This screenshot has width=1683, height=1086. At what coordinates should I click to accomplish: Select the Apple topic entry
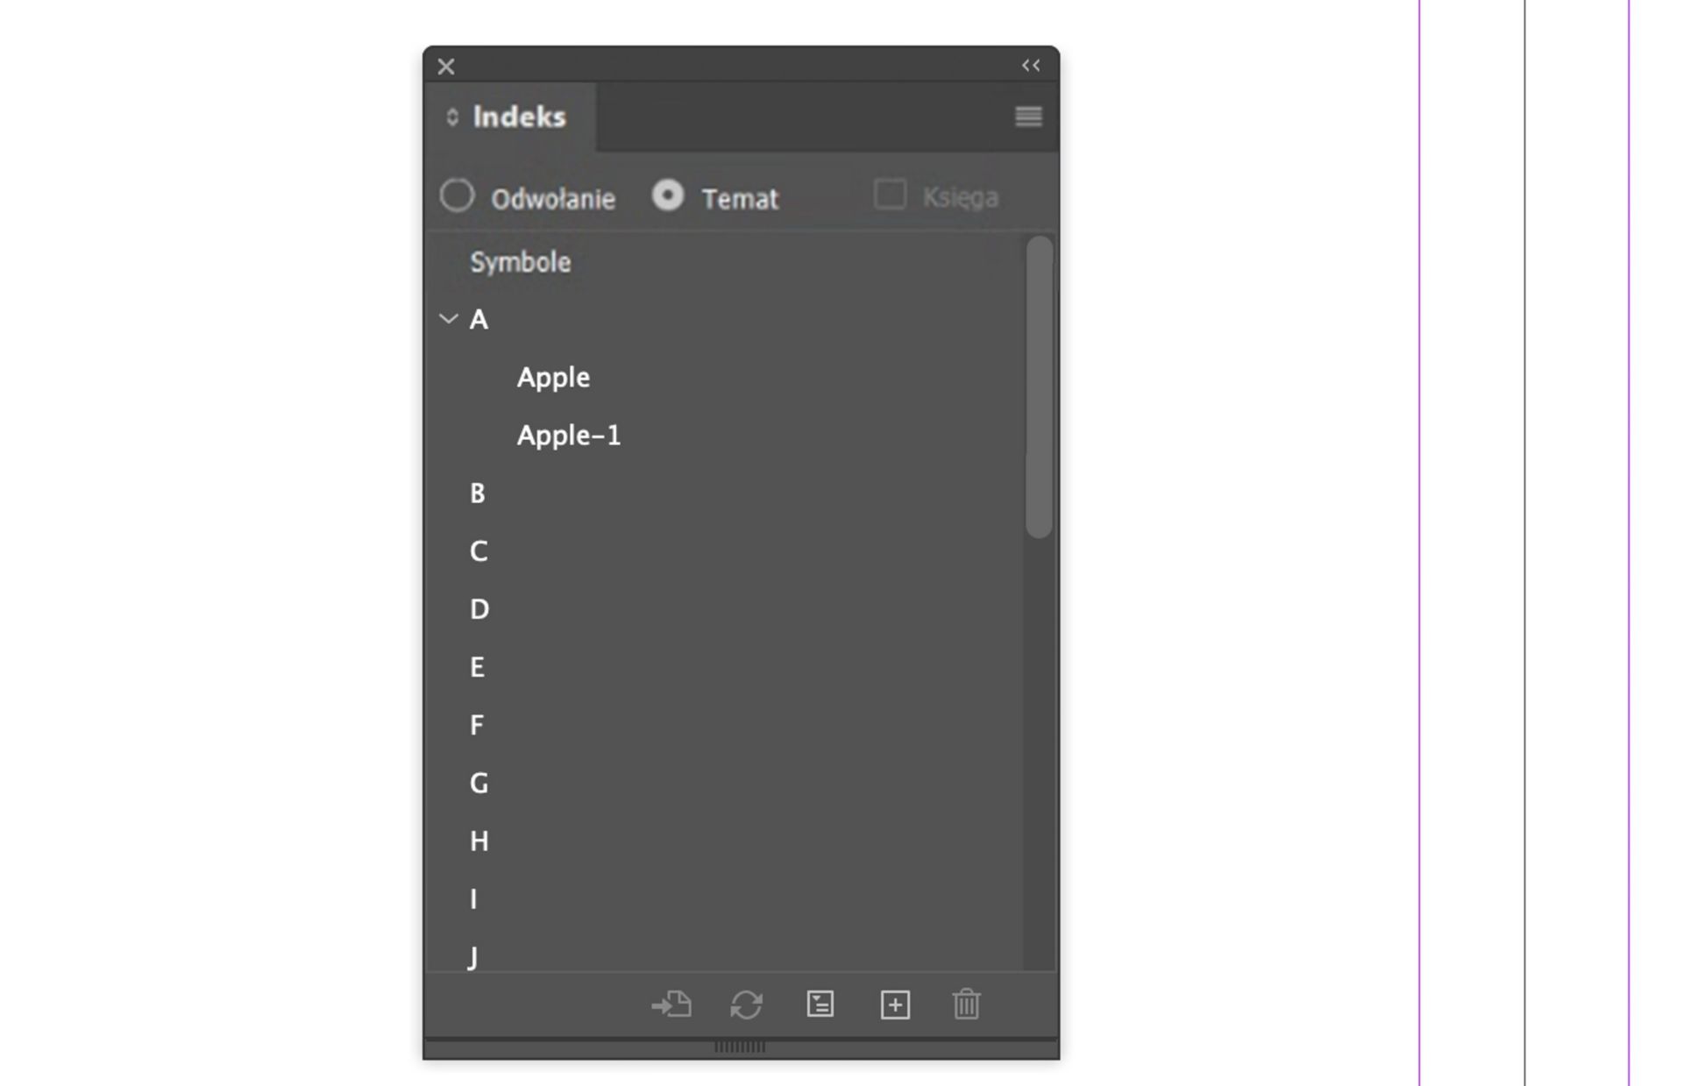coord(553,378)
